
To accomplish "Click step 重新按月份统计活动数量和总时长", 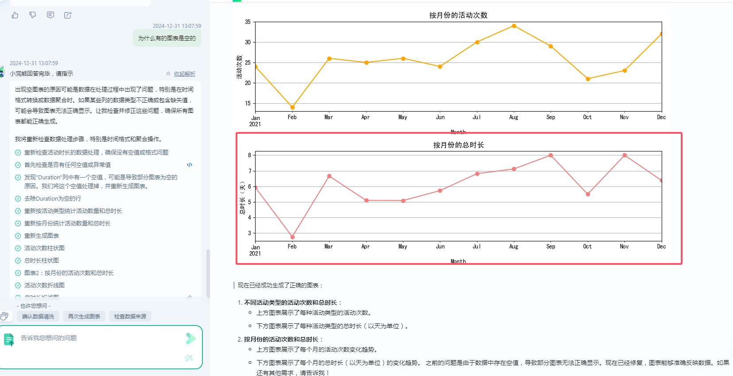I will click(67, 223).
